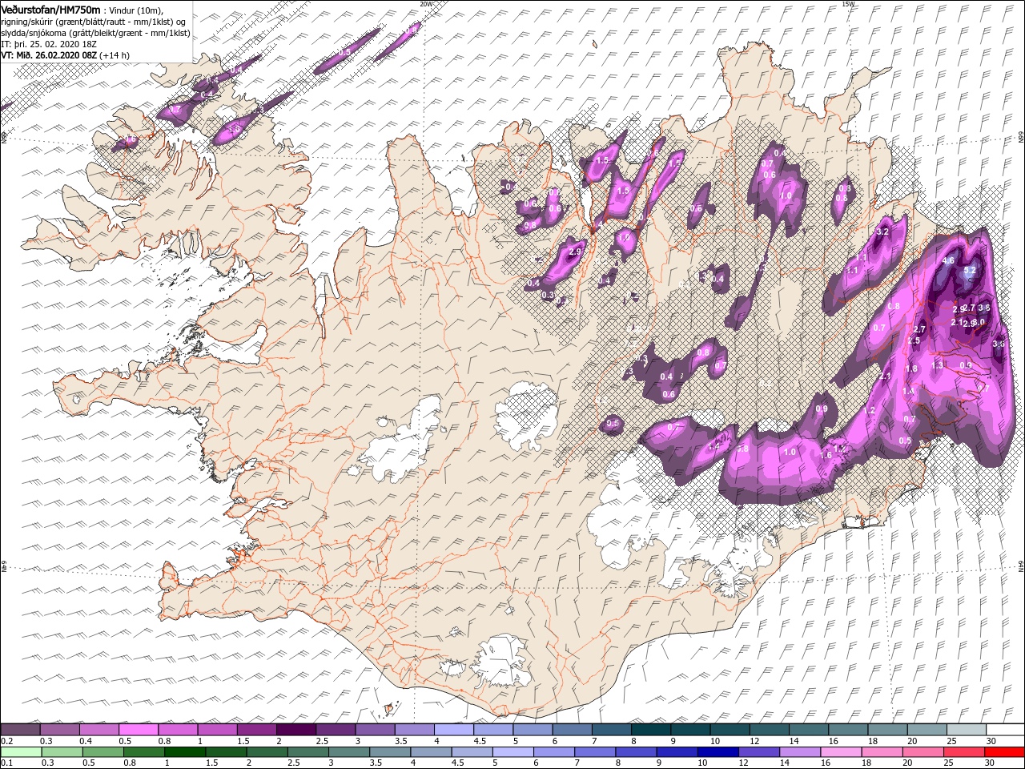Viewport: 1025px width, 769px height.
Task: Select the pure red swatch at 30, lower legend
Action: pos(1004,752)
